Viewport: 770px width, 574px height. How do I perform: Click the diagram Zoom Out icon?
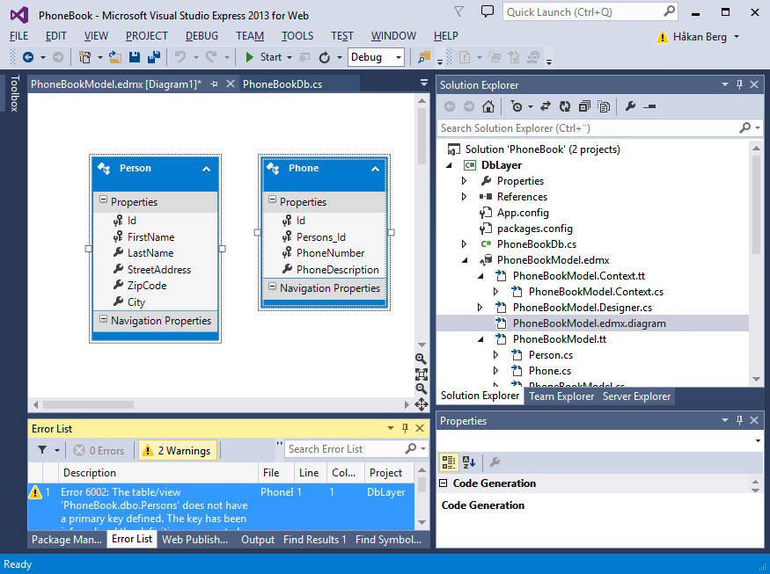[421, 389]
